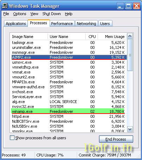Sort process list by CPU column
The height and width of the screenshot is (160, 142).
tap(92, 37)
